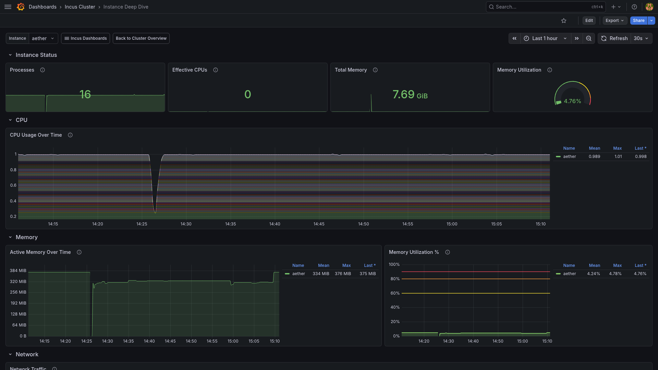Image resolution: width=658 pixels, height=370 pixels.
Task: Show info for Active Memory Over Time
Action: coord(79,252)
